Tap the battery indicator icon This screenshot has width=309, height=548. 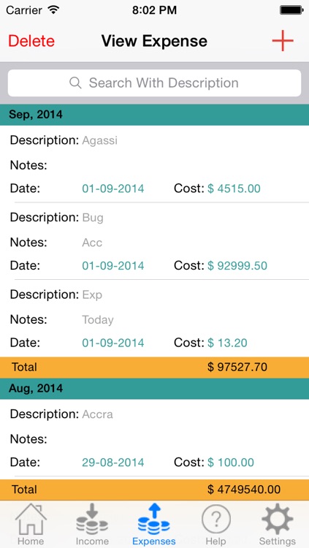pyautogui.click(x=291, y=10)
